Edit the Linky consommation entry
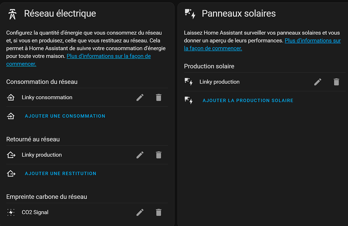The height and width of the screenshot is (226, 348). (140, 97)
